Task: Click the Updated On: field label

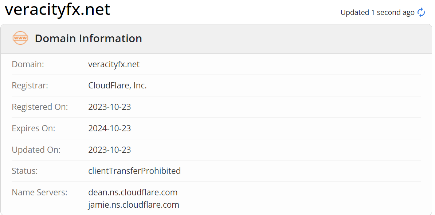Action: click(x=36, y=150)
